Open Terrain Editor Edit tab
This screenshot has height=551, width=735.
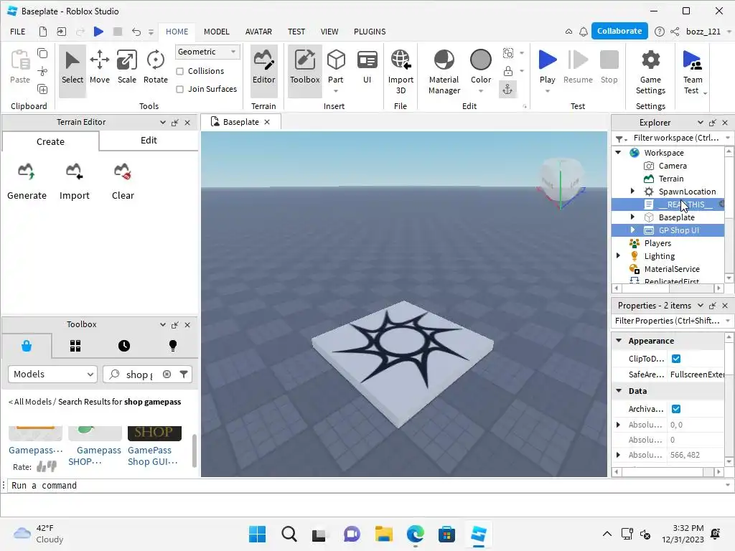[x=149, y=141]
